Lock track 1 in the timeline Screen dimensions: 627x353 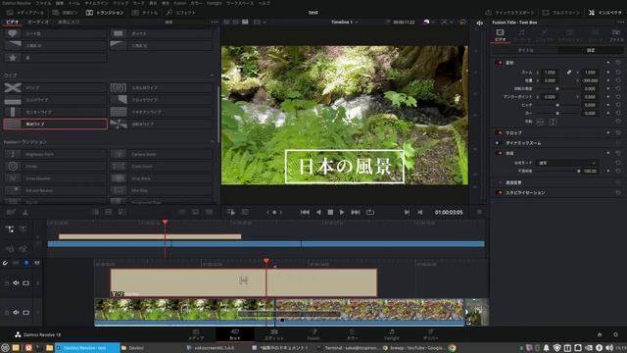7,313
